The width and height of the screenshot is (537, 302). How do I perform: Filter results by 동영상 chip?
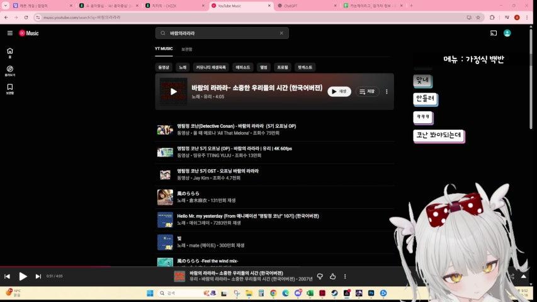coord(164,67)
